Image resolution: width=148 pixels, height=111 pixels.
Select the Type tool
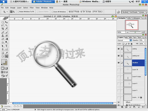pyautogui.click(x=6, y=46)
